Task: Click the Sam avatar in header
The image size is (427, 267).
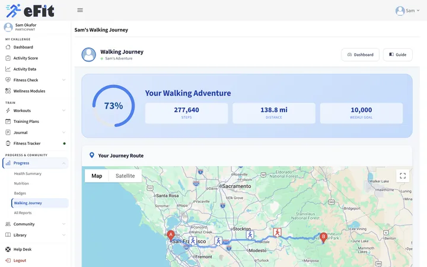Action: tap(400, 11)
